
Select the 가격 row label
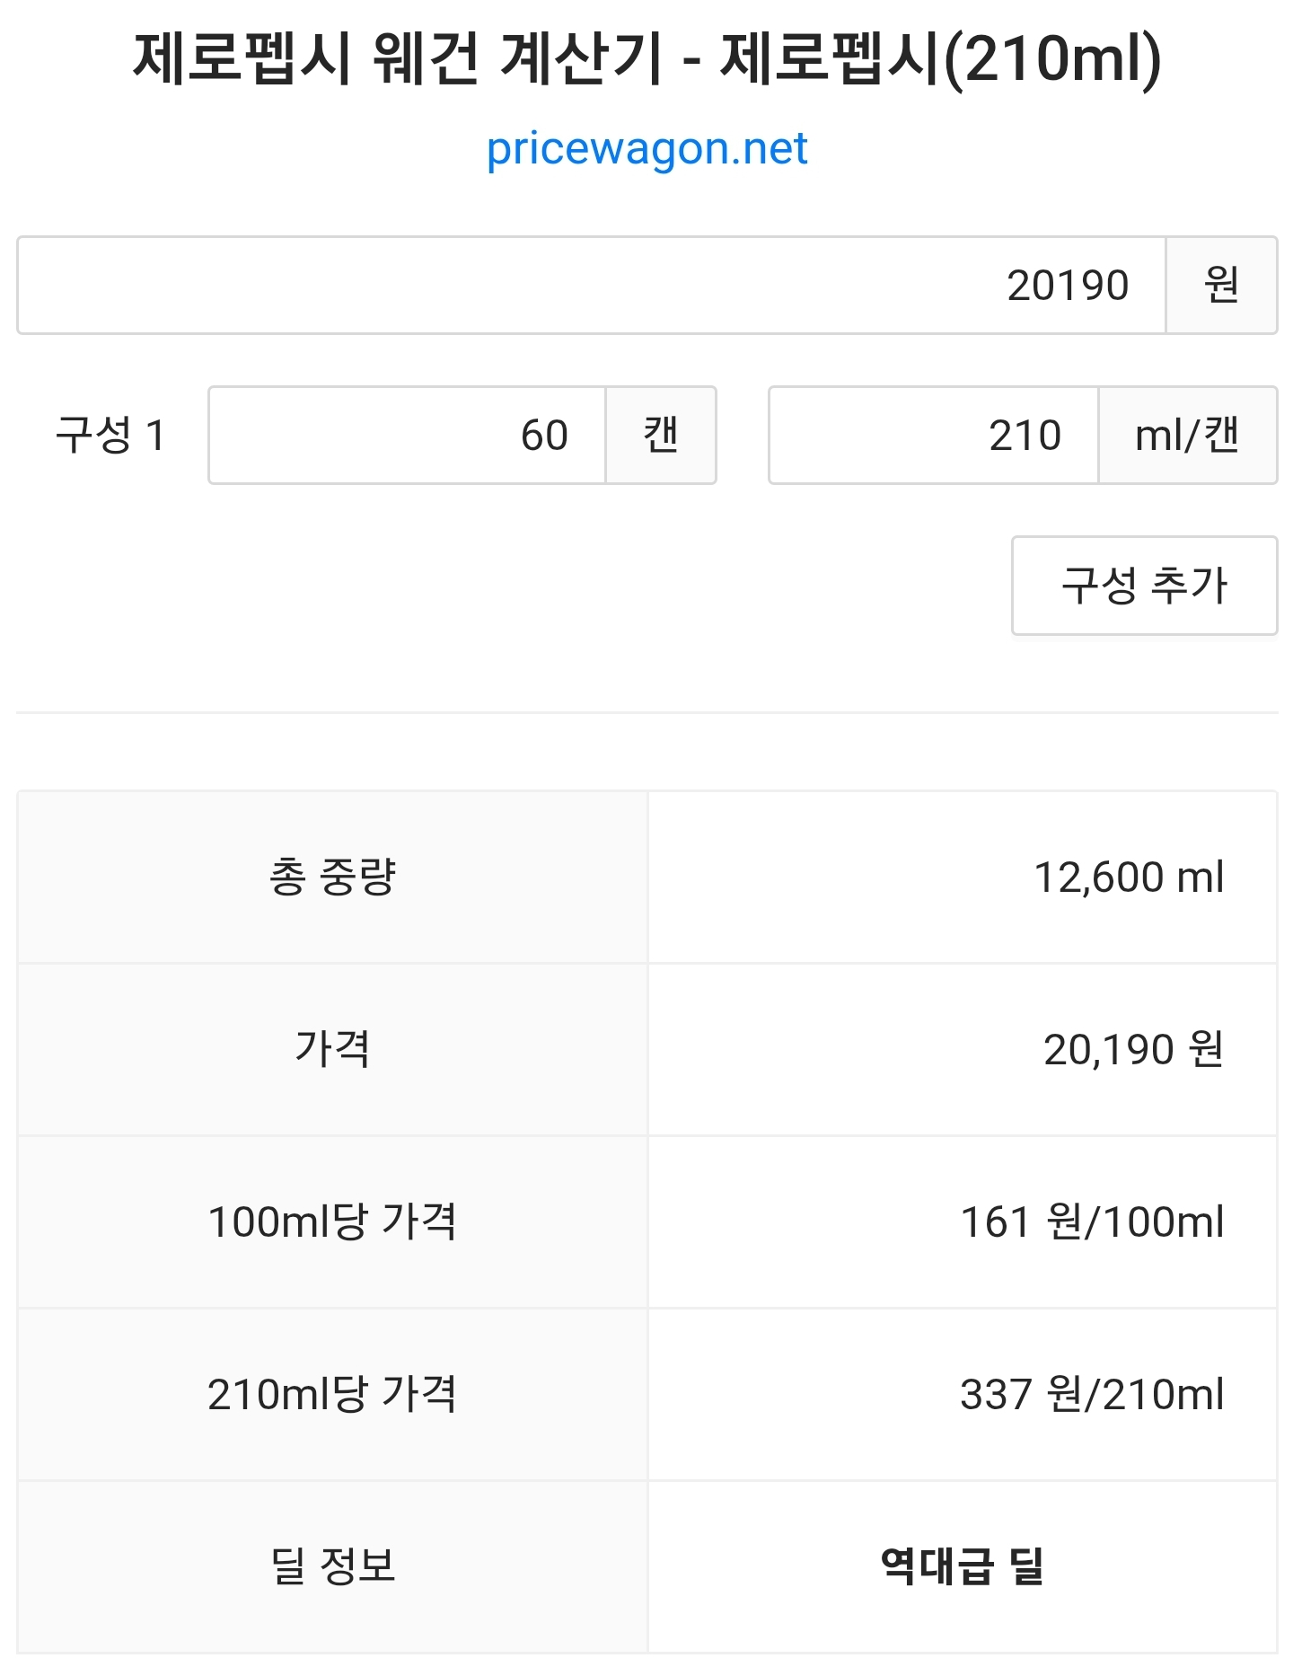click(x=332, y=1050)
